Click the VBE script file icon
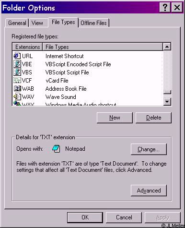 17,64
